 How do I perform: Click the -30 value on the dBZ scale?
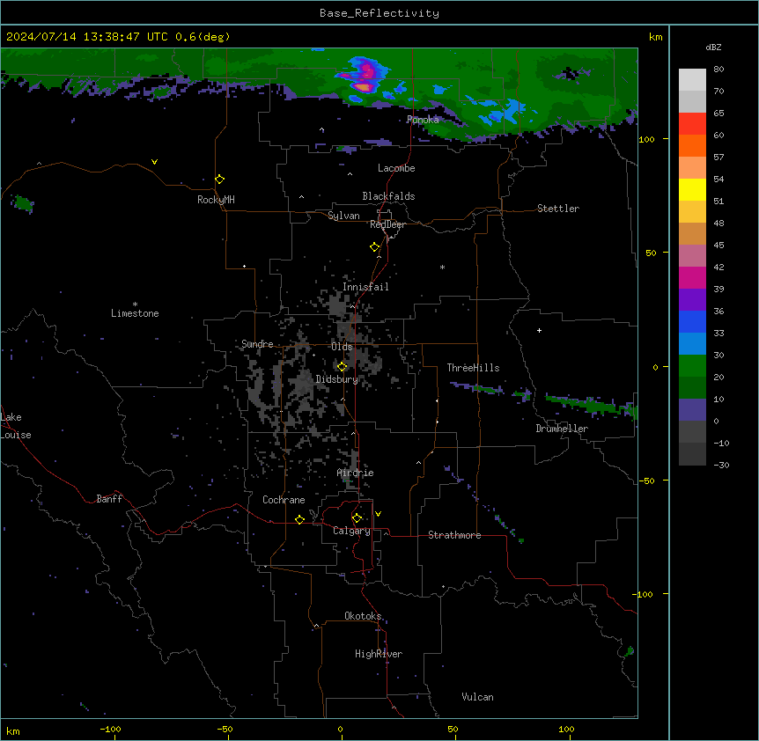pyautogui.click(x=721, y=465)
